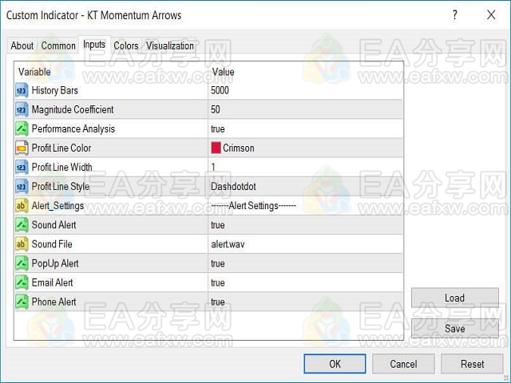Select the Inputs tab
Image resolution: width=511 pixels, height=383 pixels.
[x=94, y=45]
